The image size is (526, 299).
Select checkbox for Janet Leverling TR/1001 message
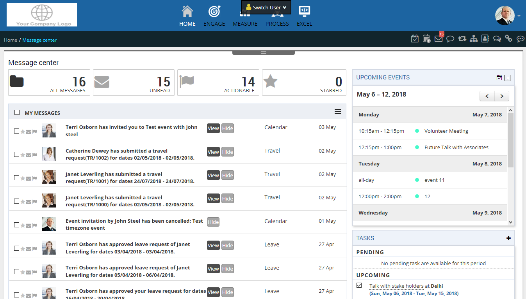(x=16, y=178)
